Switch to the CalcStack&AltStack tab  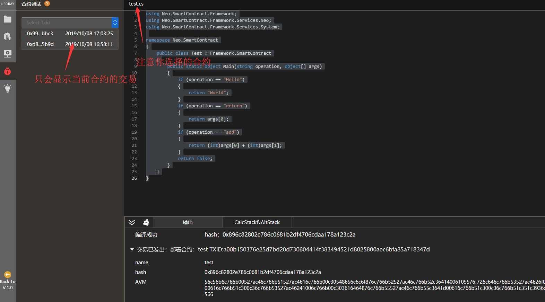coord(257,222)
